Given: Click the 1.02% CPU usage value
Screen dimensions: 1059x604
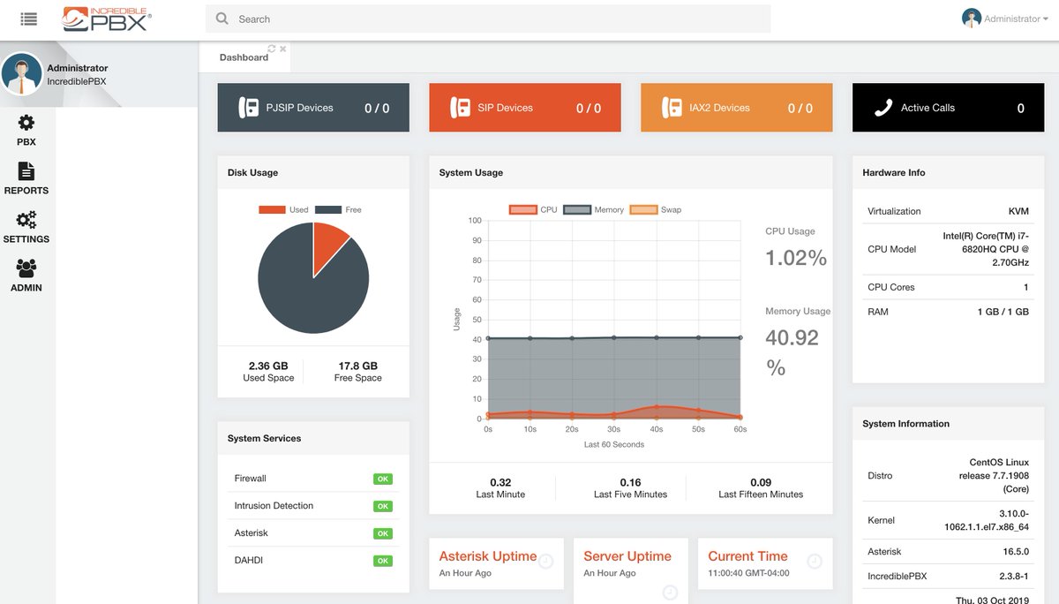Looking at the screenshot, I should point(796,258).
